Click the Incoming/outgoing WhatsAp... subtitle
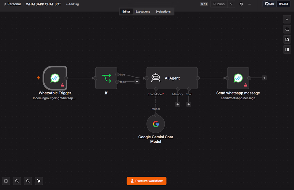This screenshot has width=294, height=190. click(54, 98)
